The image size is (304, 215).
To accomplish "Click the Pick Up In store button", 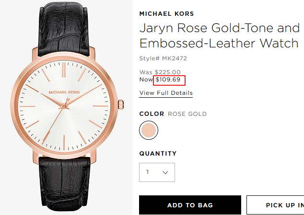I will (275, 205).
